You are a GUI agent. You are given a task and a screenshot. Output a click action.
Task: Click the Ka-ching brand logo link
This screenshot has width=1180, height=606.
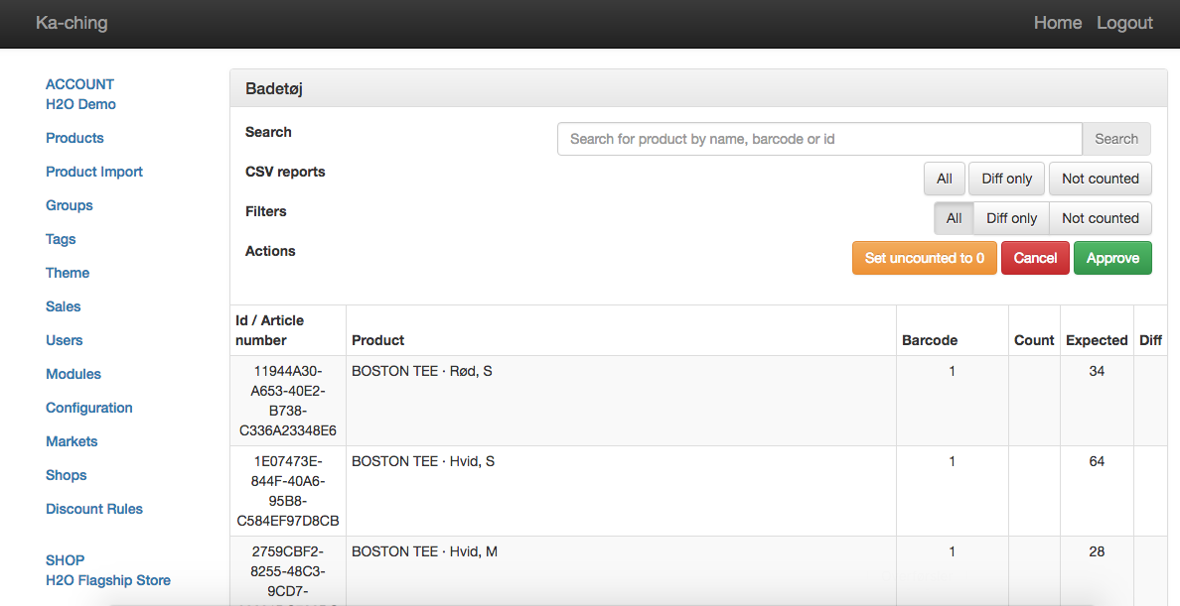72,23
